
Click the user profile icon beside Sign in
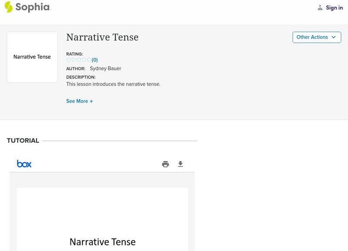(320, 7)
